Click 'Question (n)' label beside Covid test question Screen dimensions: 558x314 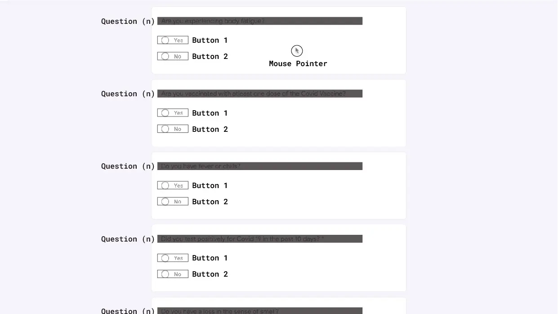128,239
